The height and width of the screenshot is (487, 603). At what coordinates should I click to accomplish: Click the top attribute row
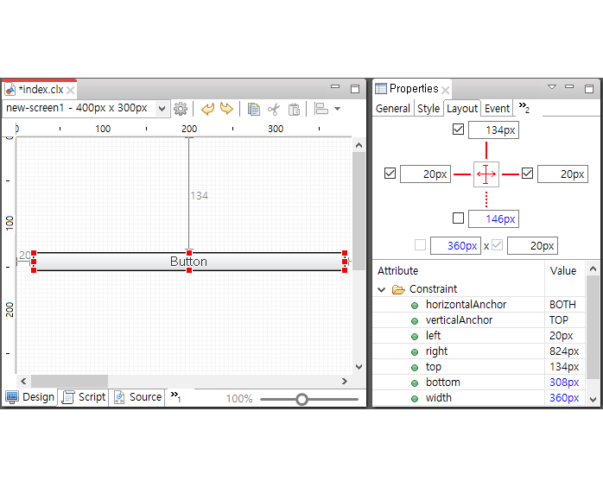pos(479,367)
